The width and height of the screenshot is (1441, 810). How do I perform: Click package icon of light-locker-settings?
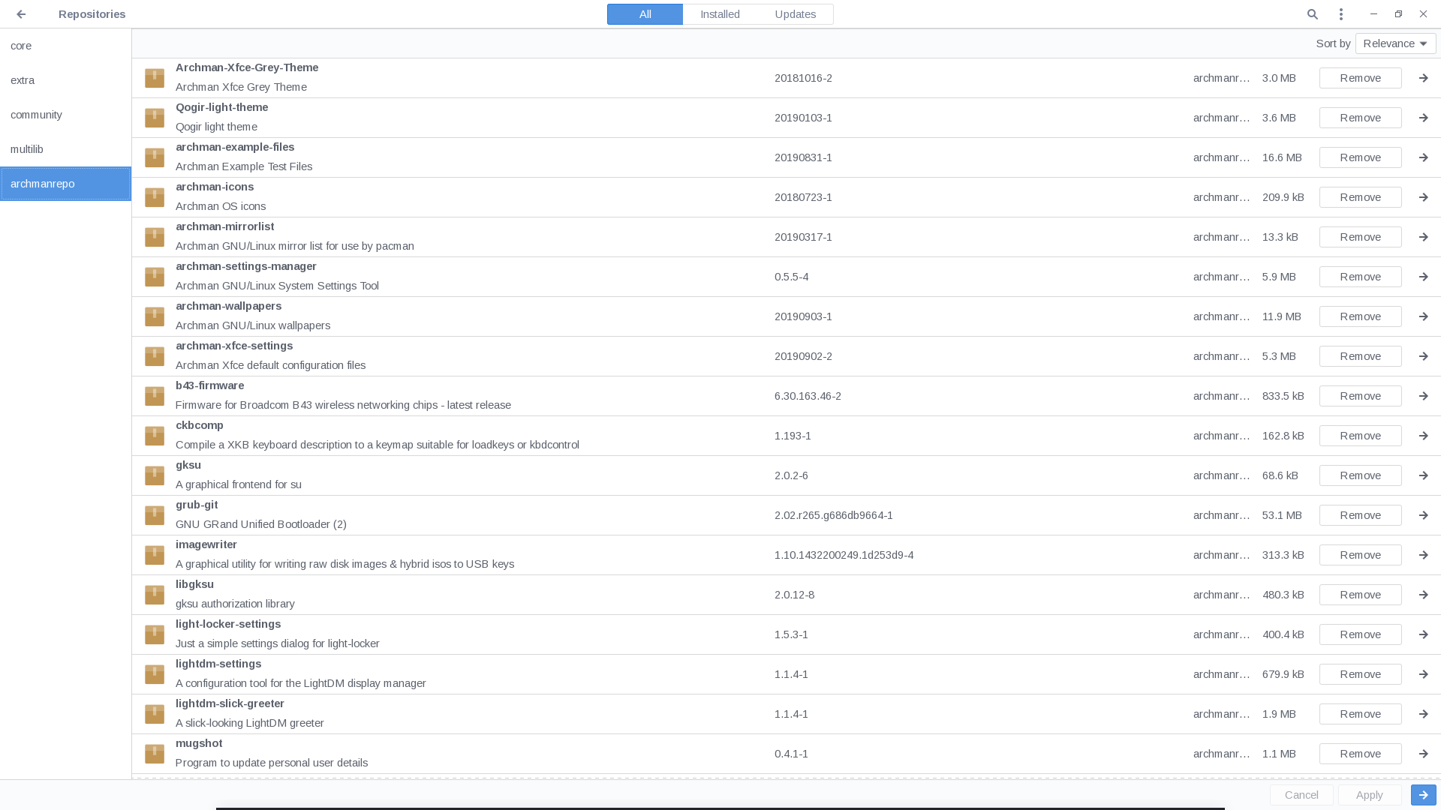(155, 634)
